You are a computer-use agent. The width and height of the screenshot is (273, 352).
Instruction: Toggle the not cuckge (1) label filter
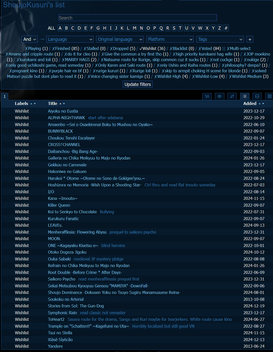click(x=225, y=60)
